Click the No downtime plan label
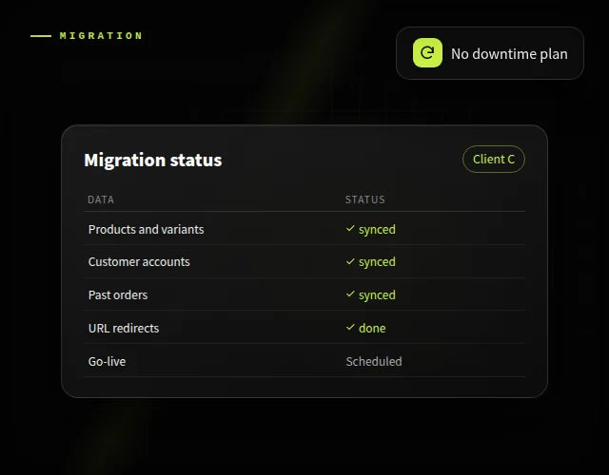Viewport: 609px width, 475px height. (509, 54)
